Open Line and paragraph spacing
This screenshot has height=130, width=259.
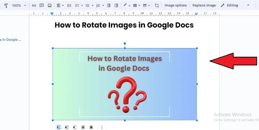pos(69,6)
